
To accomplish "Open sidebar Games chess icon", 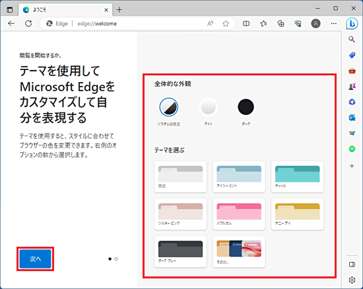I will click(352, 86).
